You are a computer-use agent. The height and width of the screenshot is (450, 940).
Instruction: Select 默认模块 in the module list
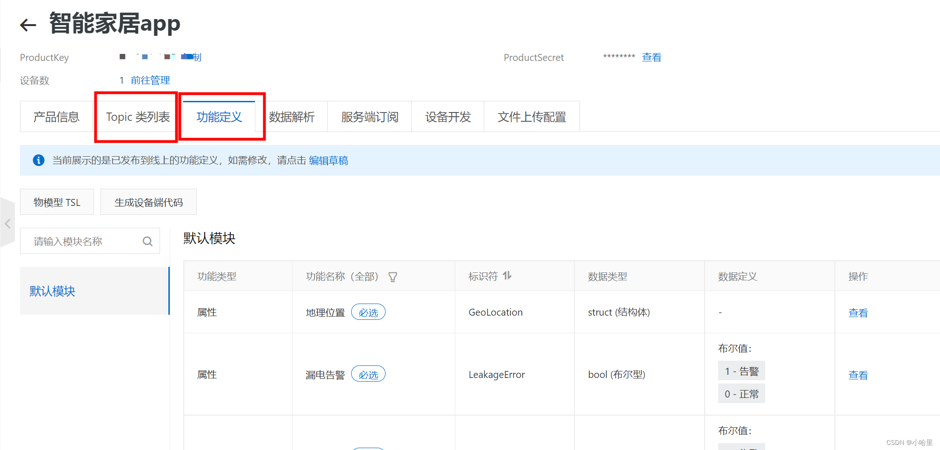(x=94, y=291)
